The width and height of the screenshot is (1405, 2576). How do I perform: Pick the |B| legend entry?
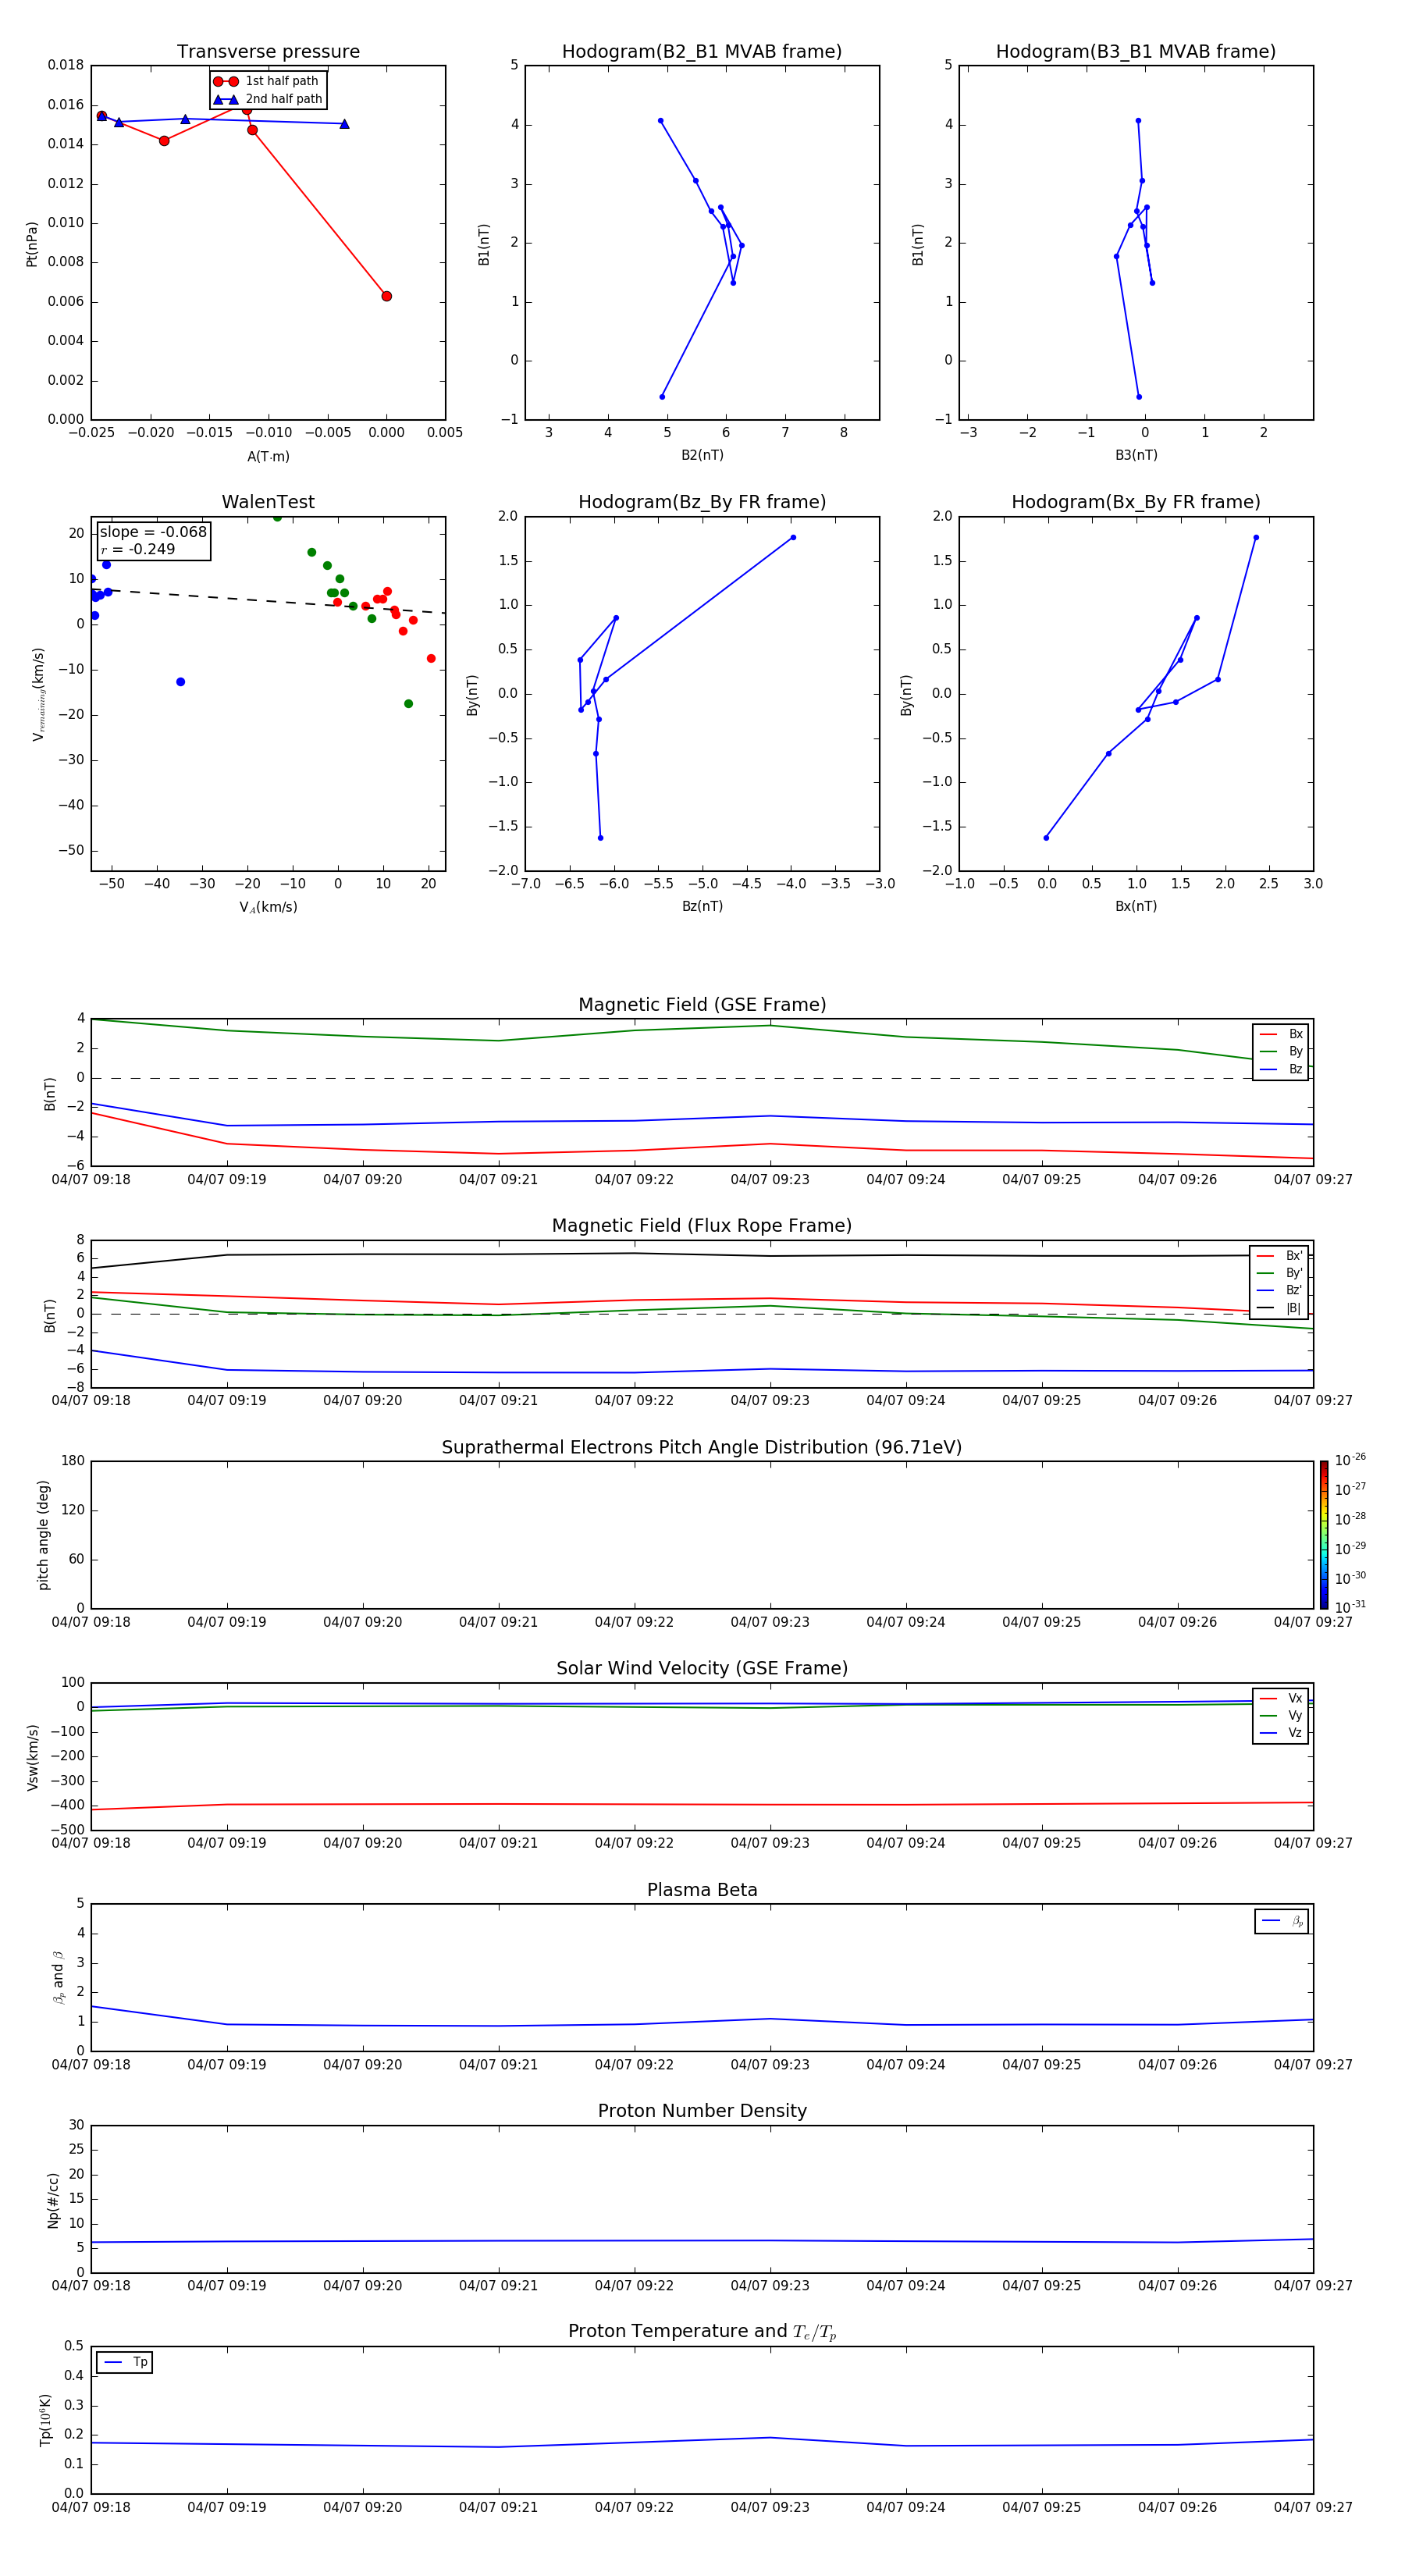1280,1308
